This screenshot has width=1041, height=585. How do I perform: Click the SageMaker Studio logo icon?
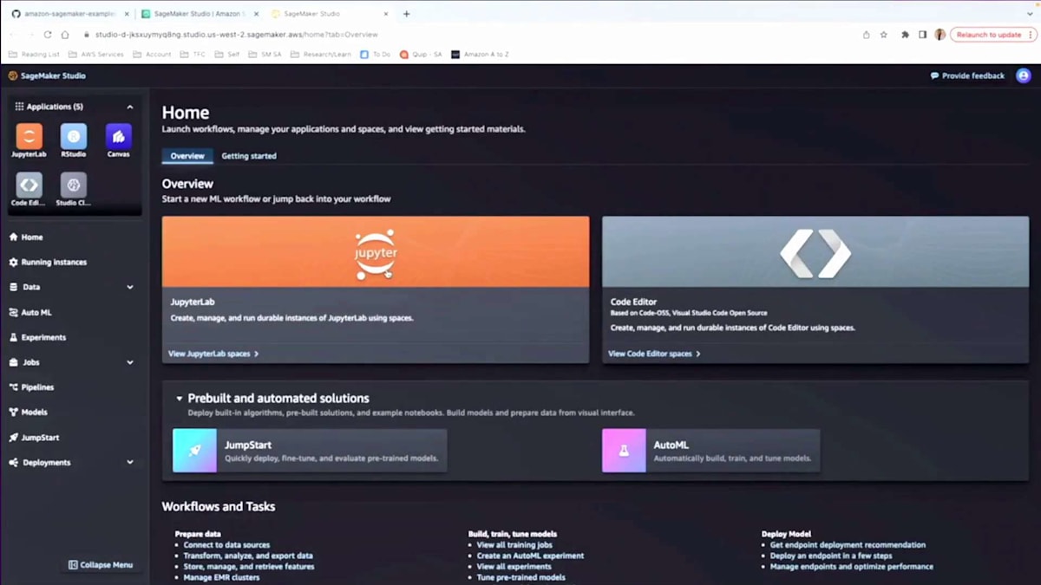pyautogui.click(x=12, y=75)
